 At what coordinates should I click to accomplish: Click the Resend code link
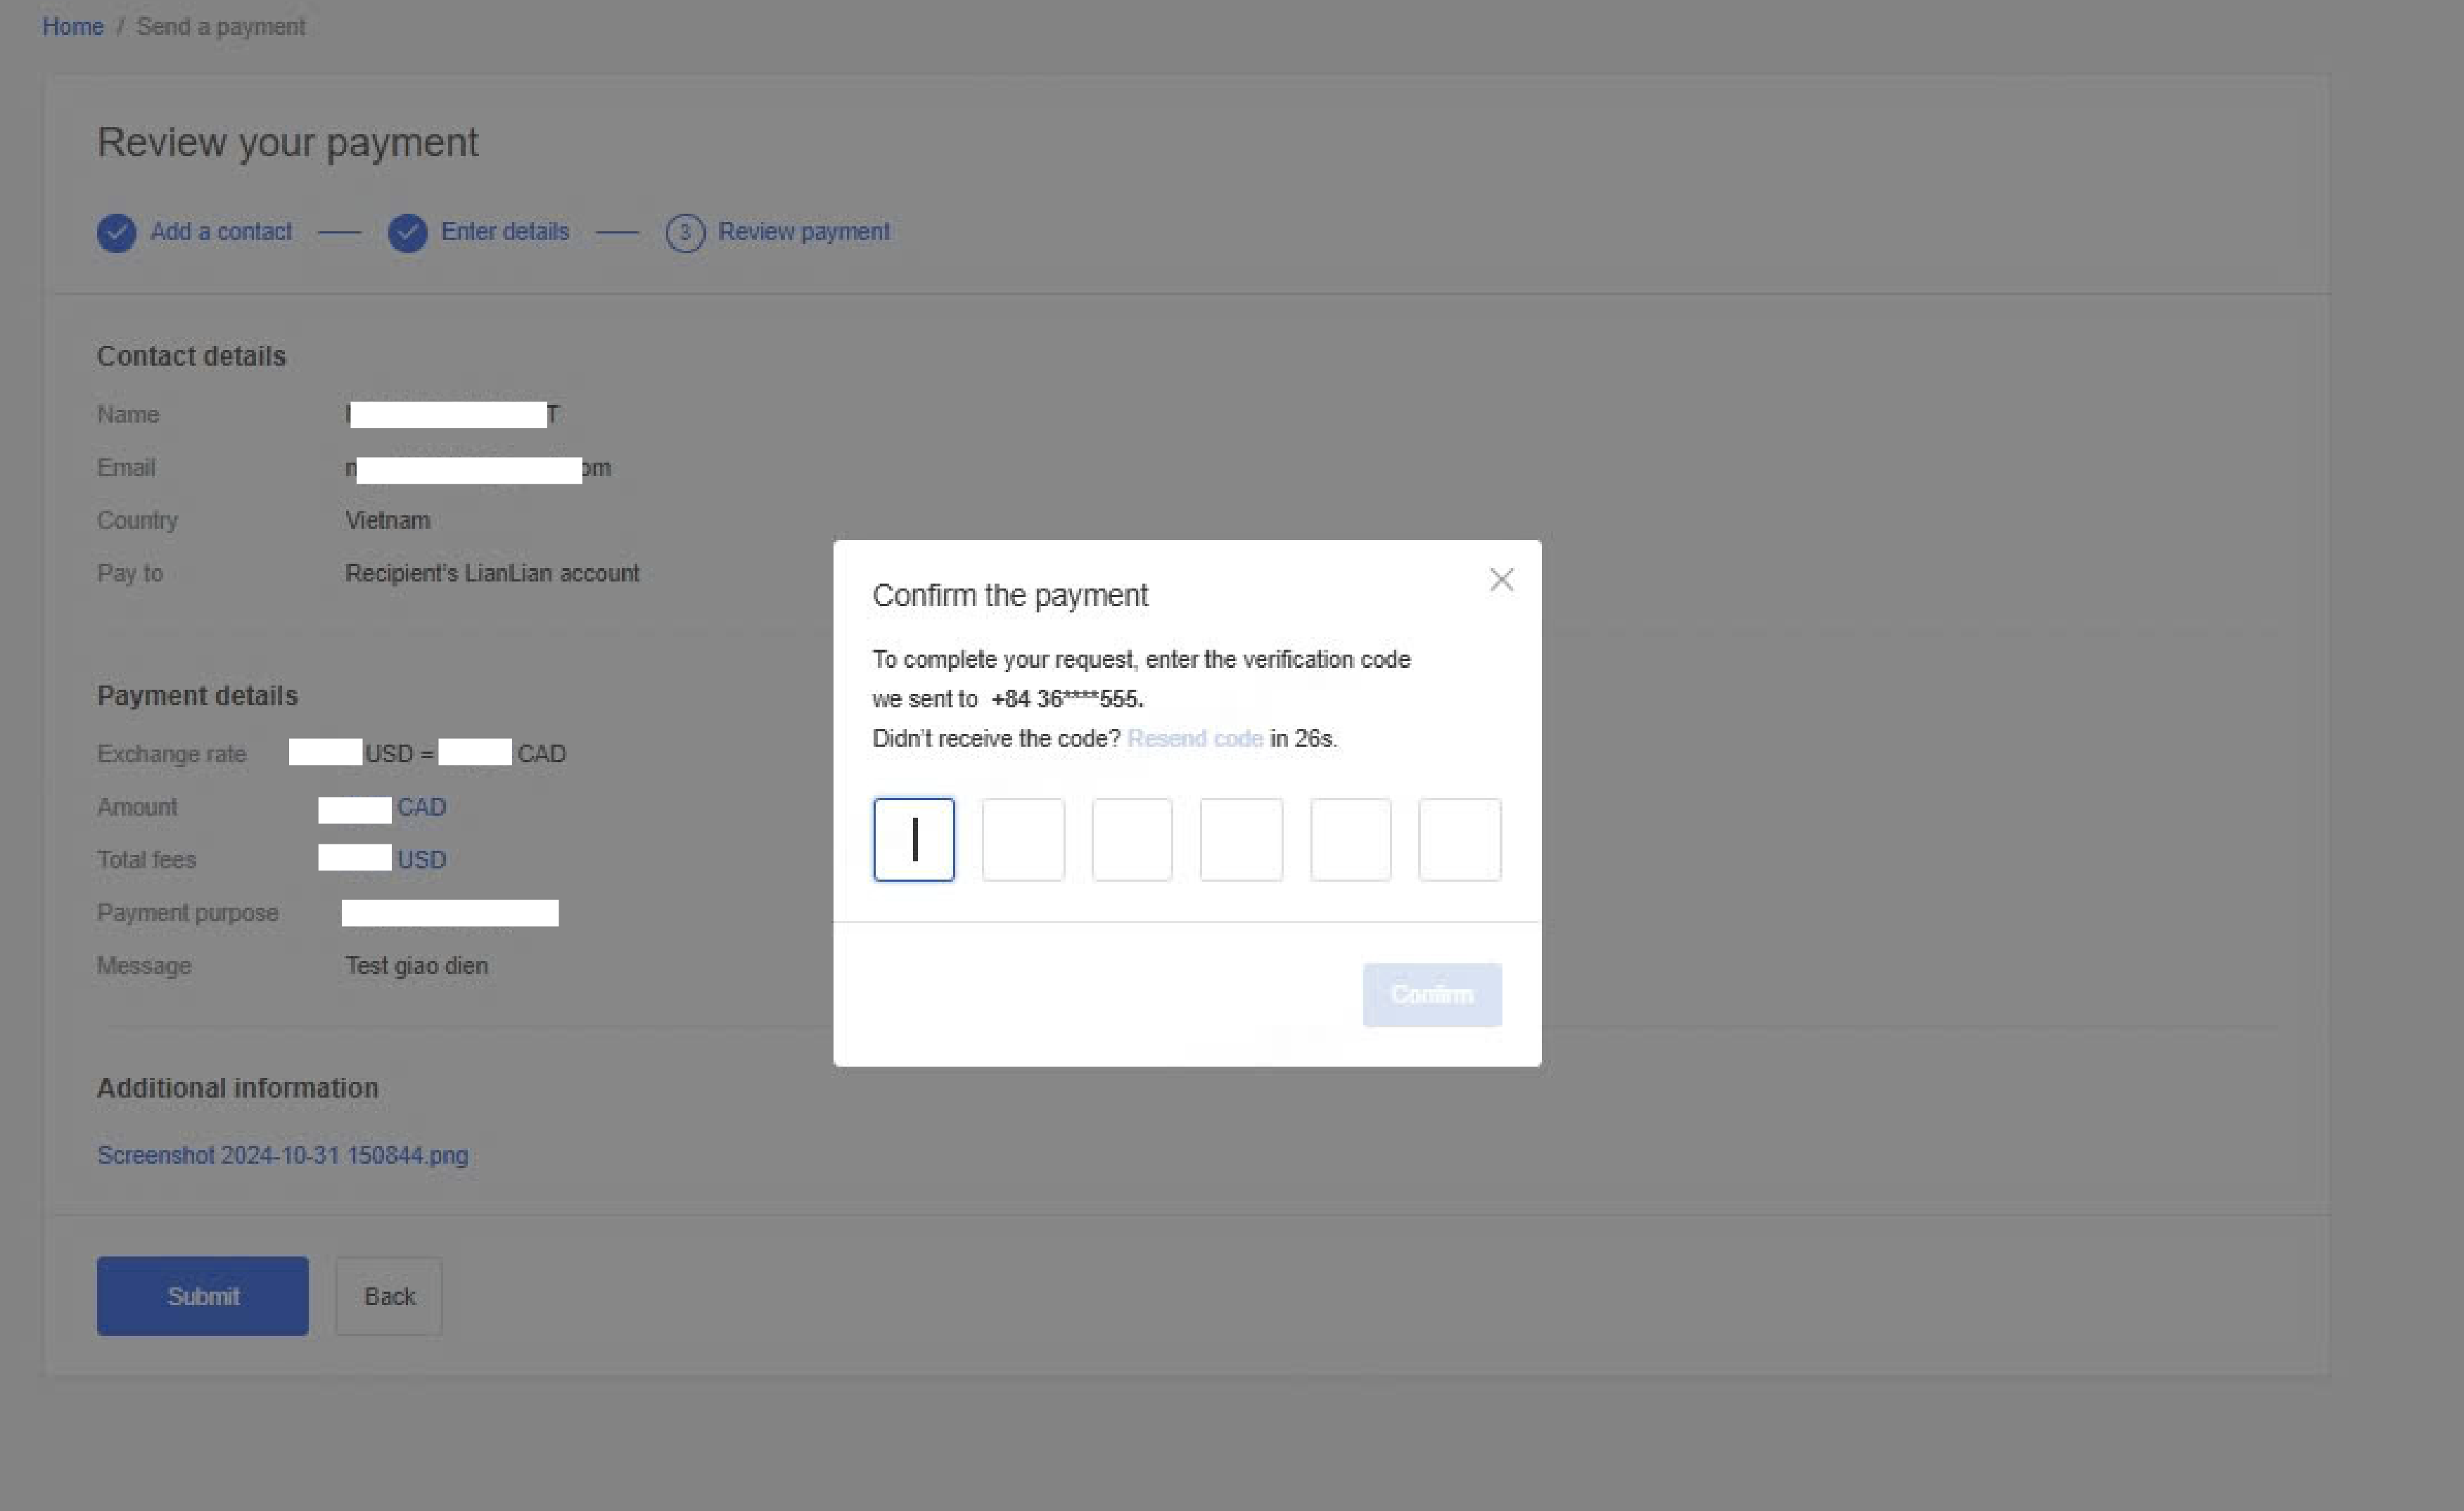pos(1194,738)
